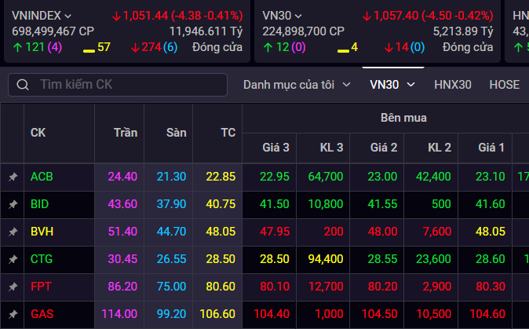Pin the CTG ticker row

[x=13, y=259]
